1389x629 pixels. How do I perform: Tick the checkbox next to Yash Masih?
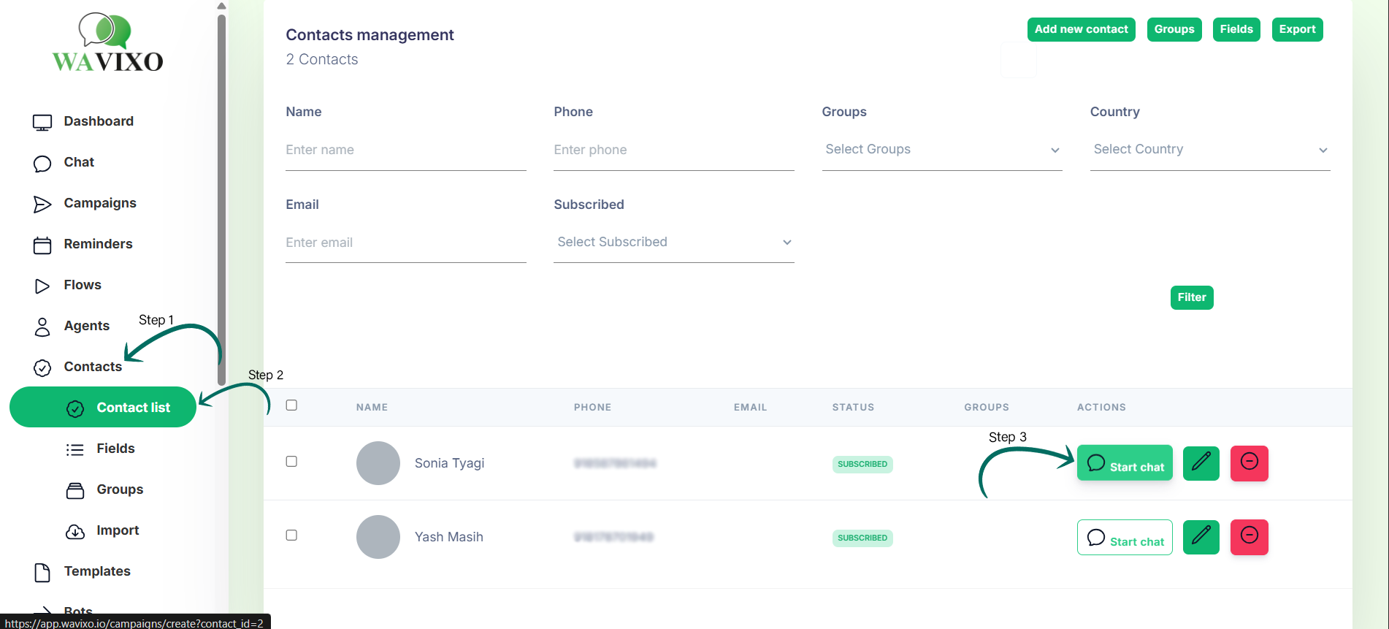click(x=291, y=535)
